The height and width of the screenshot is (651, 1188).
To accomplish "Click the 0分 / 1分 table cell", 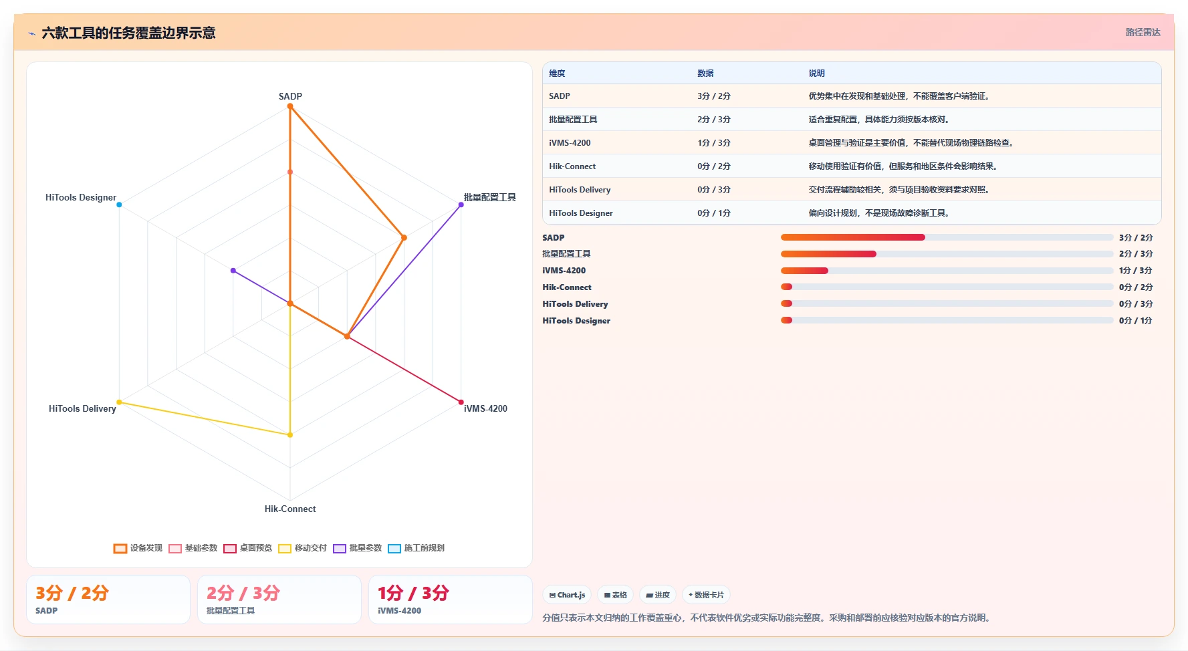I will tap(714, 213).
